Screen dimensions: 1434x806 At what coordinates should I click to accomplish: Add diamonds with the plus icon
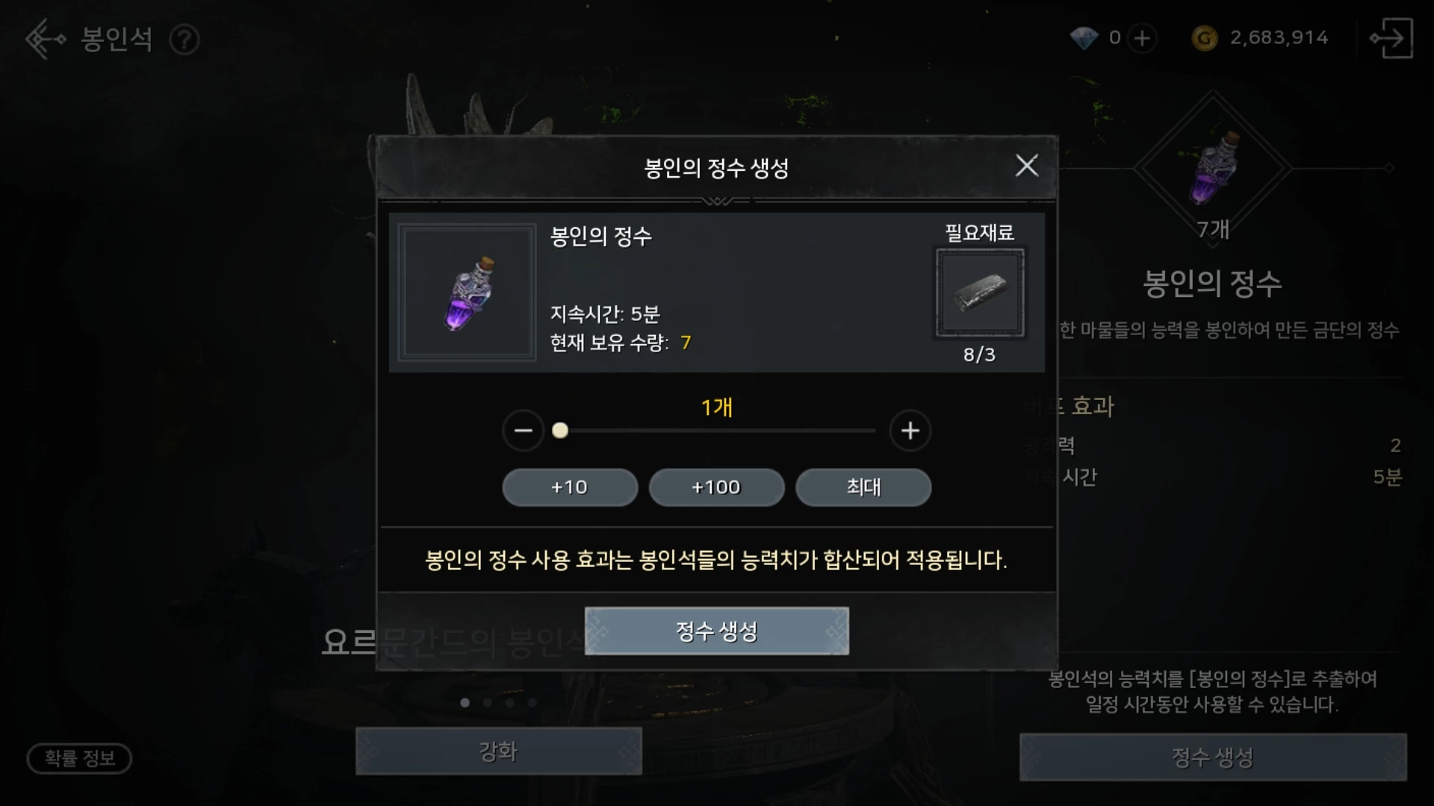point(1142,38)
